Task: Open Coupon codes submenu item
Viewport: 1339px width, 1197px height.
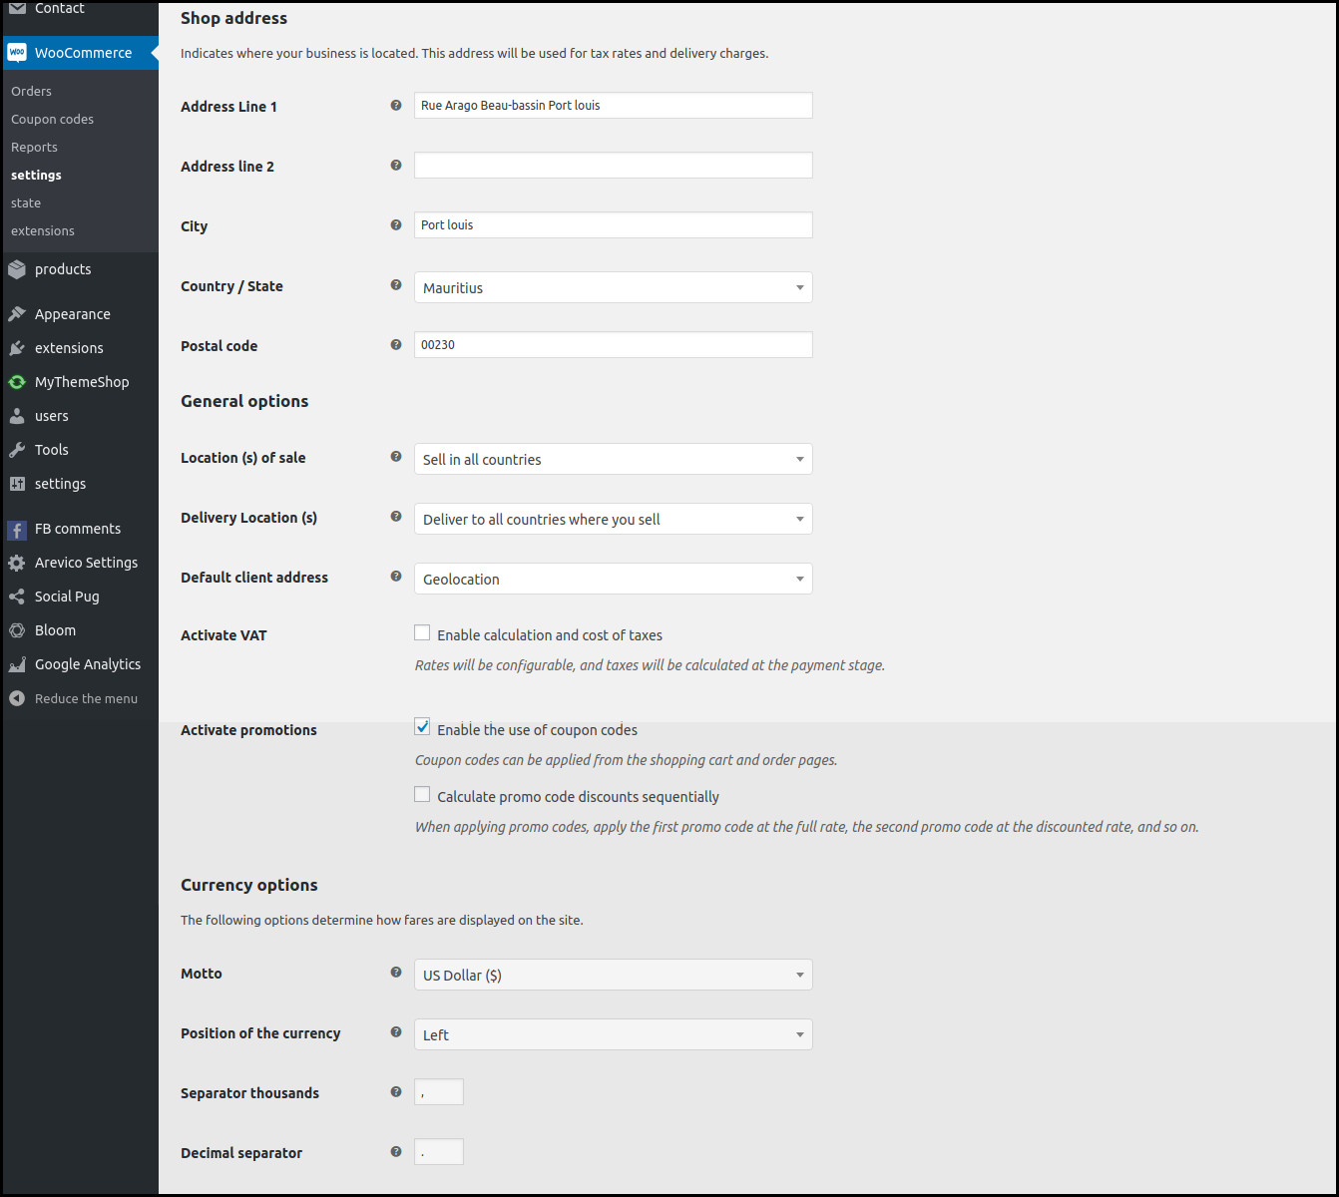Action: click(52, 119)
